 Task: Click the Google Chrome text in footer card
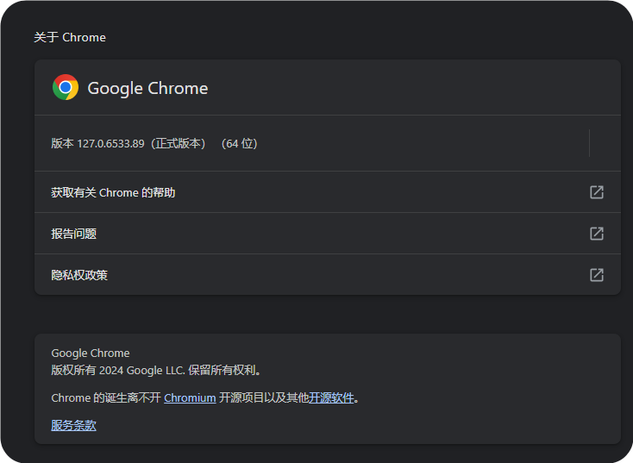(91, 354)
